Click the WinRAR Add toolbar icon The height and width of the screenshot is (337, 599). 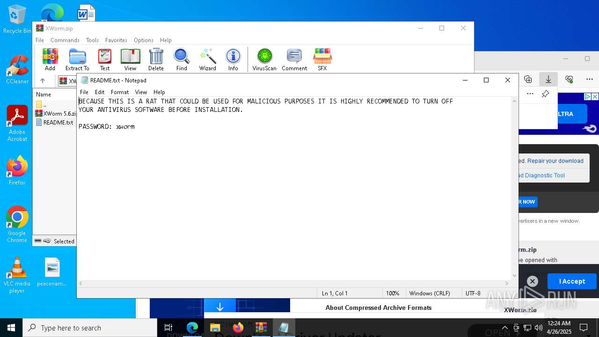(50, 59)
